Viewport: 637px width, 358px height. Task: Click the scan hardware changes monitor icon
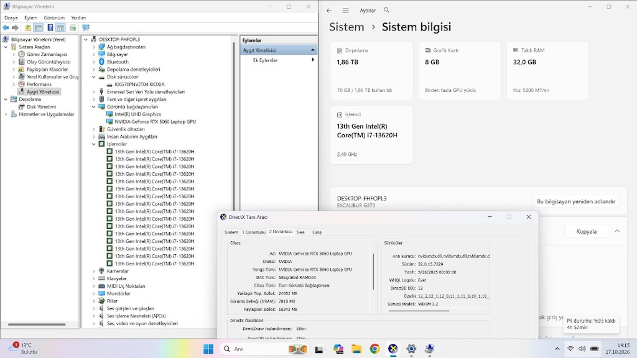click(x=86, y=27)
